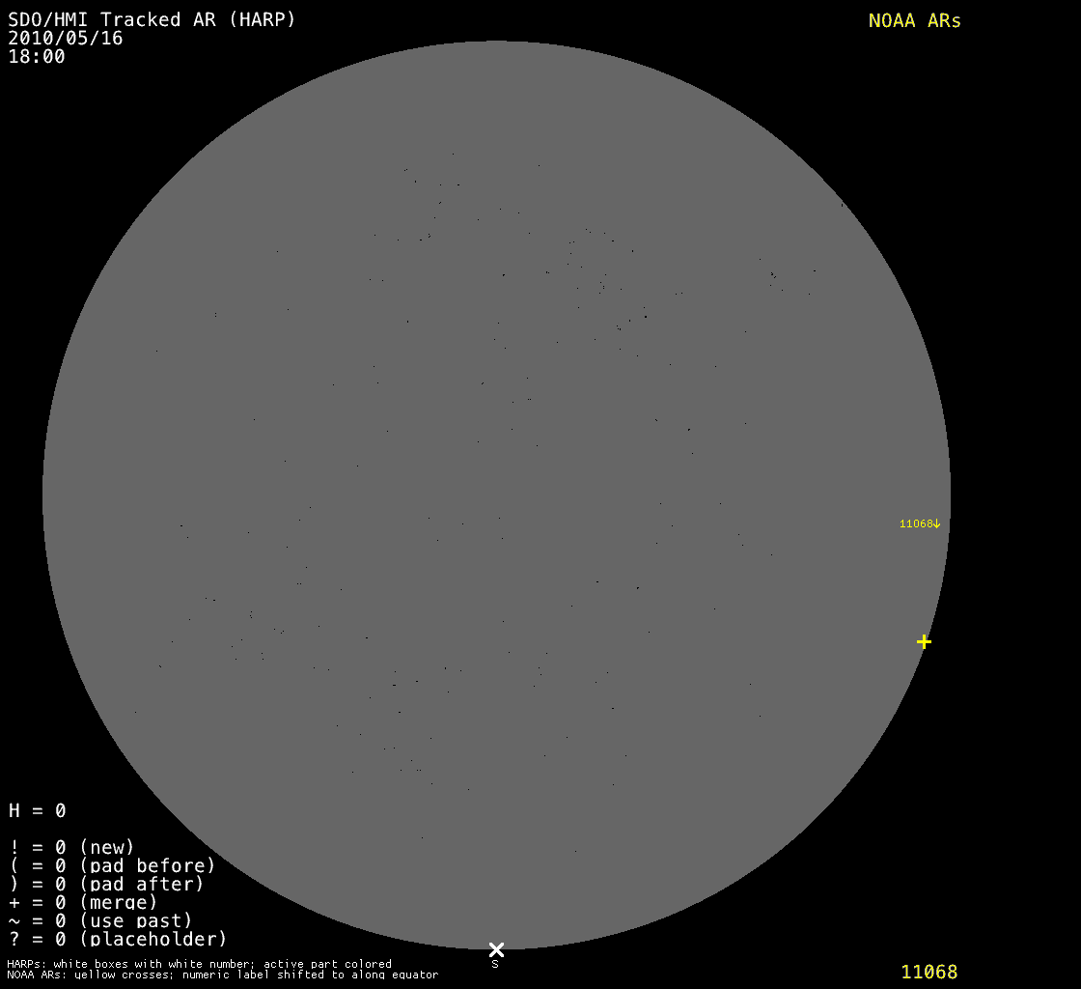Click the large 11068 number at bottom right
1081x989 pixels.
point(929,972)
